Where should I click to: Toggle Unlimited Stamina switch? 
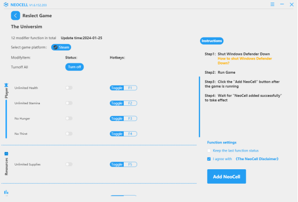click(69, 103)
